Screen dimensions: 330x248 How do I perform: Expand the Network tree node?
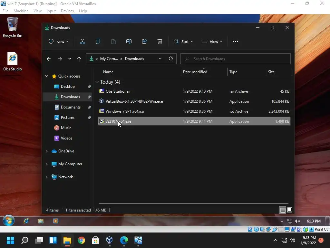click(46, 177)
